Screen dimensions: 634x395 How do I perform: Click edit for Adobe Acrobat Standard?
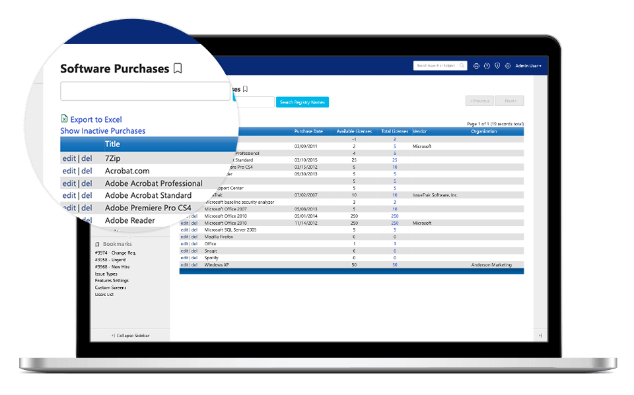pyautogui.click(x=69, y=195)
